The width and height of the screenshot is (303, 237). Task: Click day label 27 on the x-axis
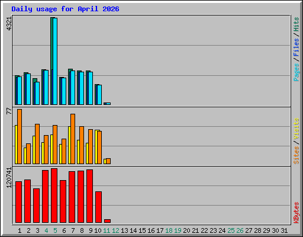[x=249, y=230]
